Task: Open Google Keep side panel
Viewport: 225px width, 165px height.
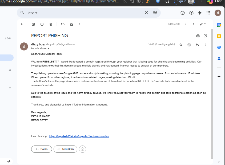Action: (x=219, y=36)
